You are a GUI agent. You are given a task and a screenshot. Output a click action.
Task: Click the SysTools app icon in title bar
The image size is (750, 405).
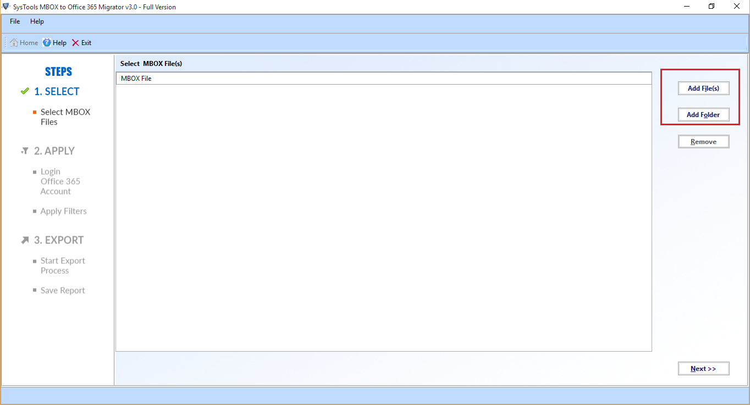[x=6, y=7]
